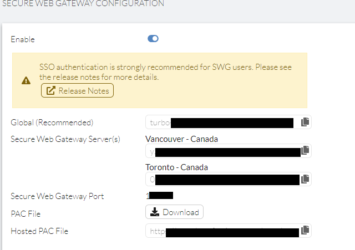Copy the Global recommended server address

pyautogui.click(x=305, y=123)
